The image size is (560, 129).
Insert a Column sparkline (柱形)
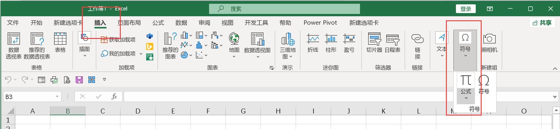click(331, 43)
